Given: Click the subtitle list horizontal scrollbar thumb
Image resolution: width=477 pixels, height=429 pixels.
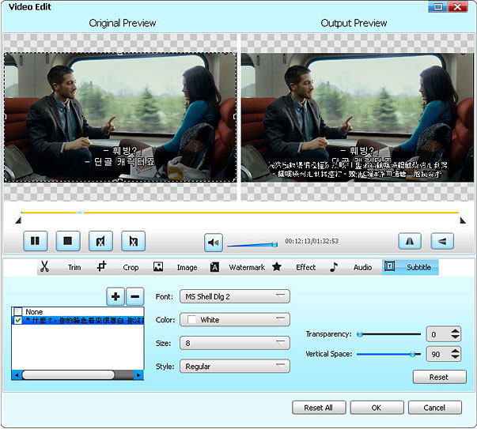Looking at the screenshot, I should pos(68,375).
